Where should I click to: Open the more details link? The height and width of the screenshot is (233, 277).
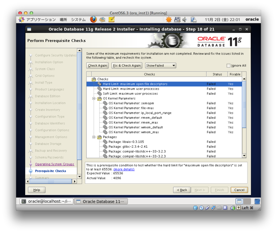coord(124,169)
